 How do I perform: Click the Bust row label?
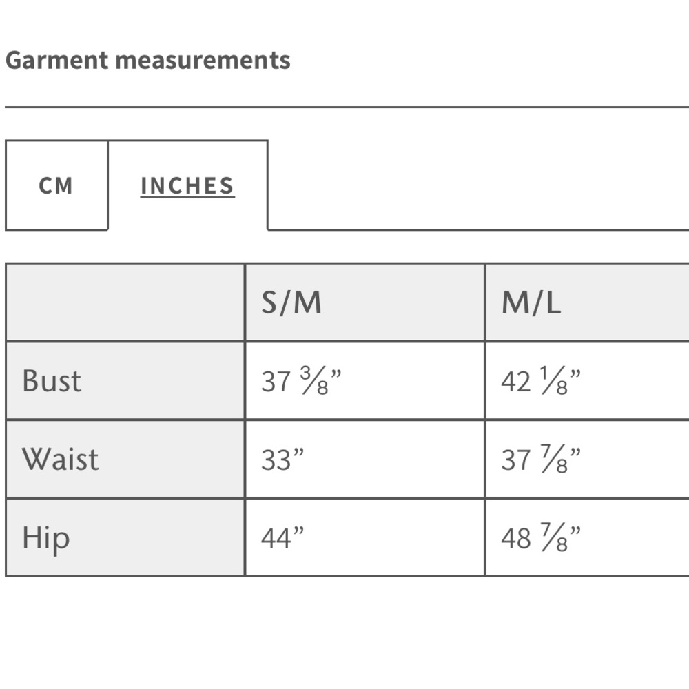[x=52, y=380]
